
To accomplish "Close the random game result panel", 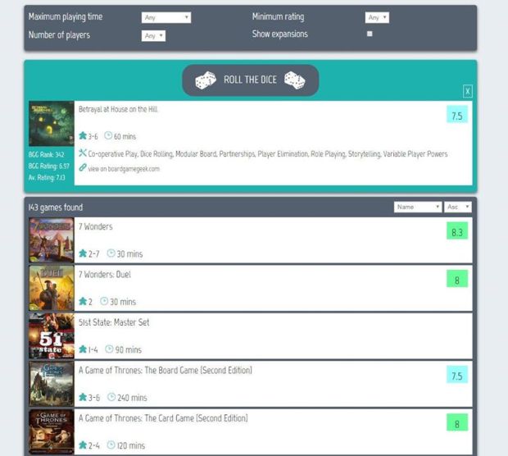I will (x=467, y=91).
